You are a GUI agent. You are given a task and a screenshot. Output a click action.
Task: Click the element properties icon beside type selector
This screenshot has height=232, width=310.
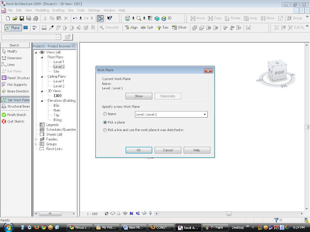[x=68, y=37]
